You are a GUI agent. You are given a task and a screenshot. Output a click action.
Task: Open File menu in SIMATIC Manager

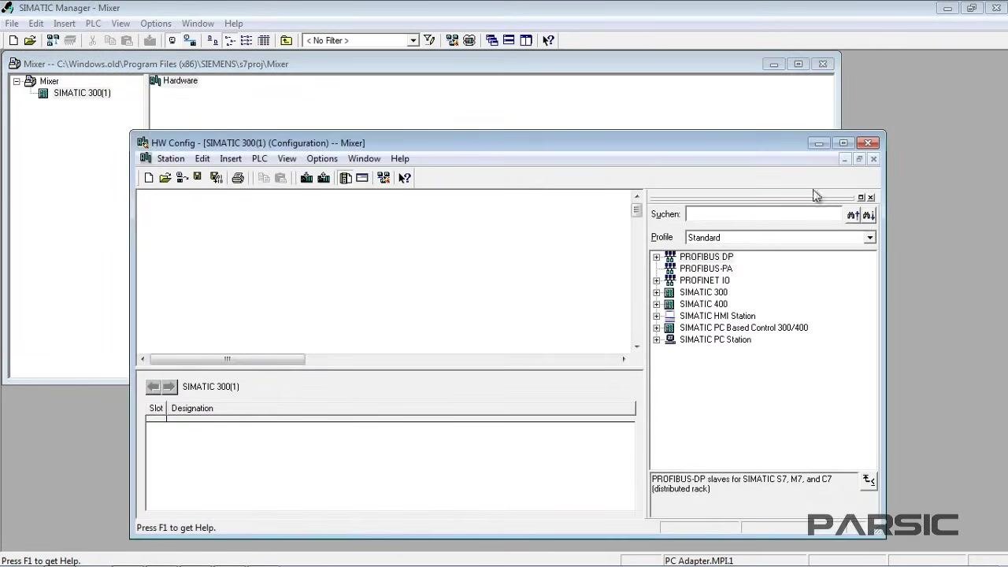click(12, 24)
